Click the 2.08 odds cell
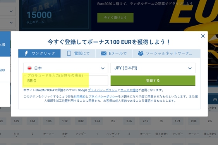Viewport: 218px width, 145px height. tap(194, 121)
